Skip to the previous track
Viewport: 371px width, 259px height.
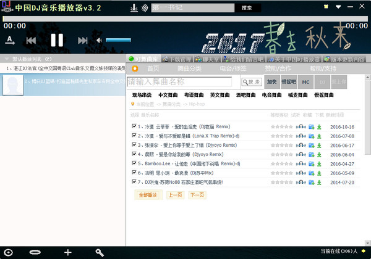[31, 41]
